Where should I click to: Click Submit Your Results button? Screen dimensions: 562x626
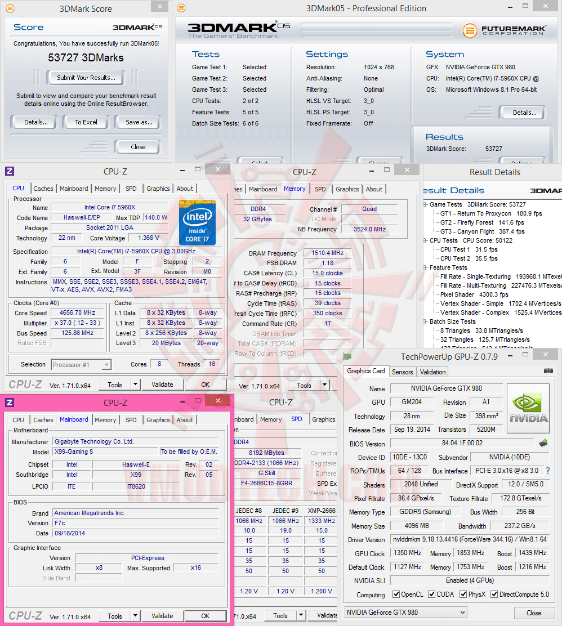pyautogui.click(x=86, y=78)
